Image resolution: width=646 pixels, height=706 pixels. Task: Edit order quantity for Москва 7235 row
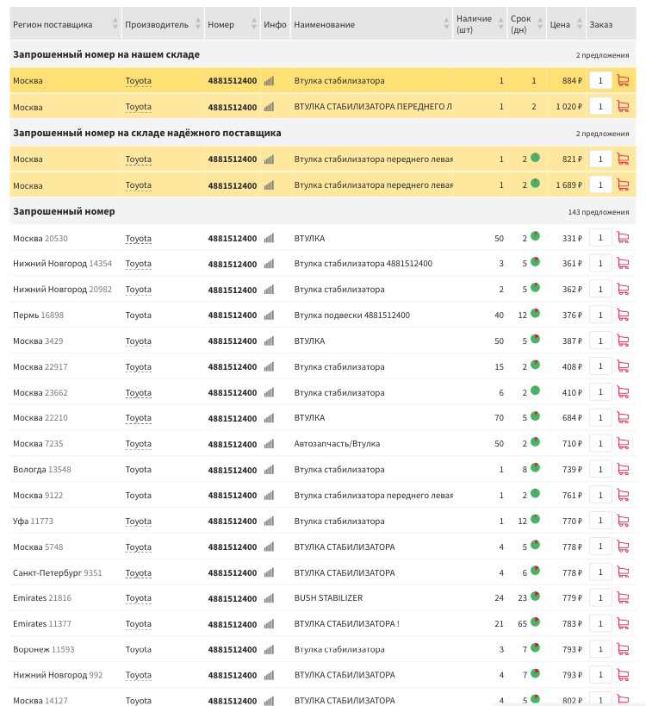600,443
